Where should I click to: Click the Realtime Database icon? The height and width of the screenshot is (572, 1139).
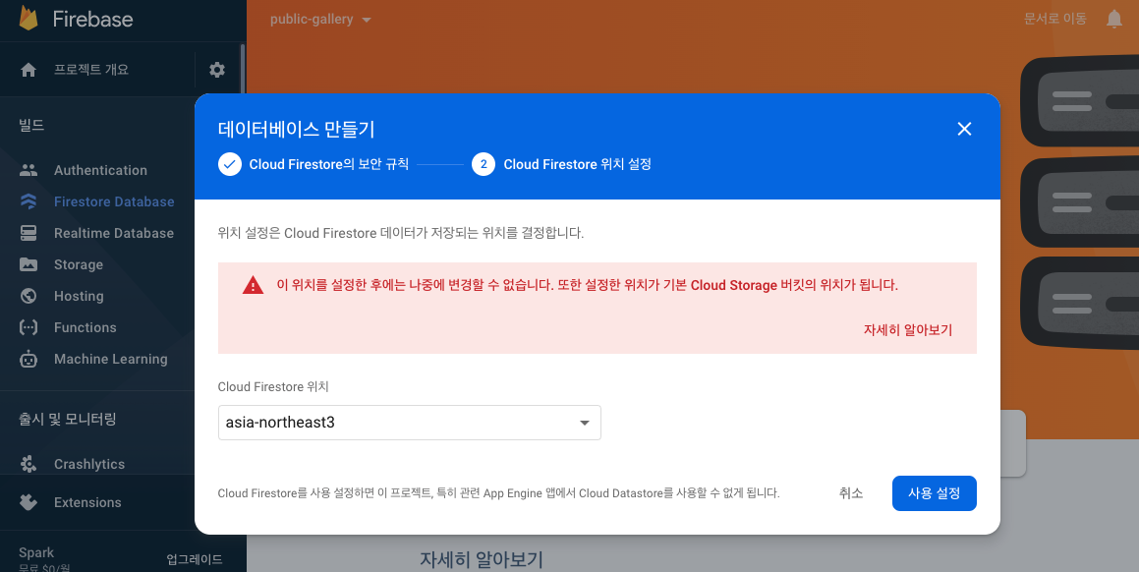pyautogui.click(x=28, y=233)
